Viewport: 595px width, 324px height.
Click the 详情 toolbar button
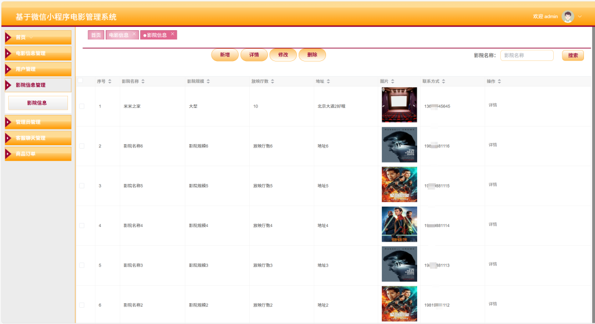pos(254,55)
